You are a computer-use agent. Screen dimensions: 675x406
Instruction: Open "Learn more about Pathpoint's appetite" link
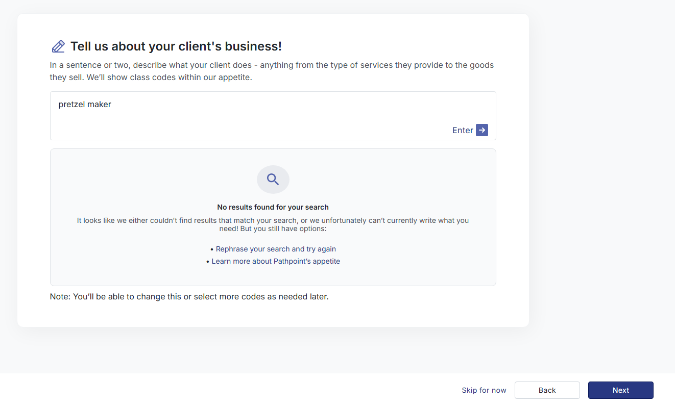point(276,261)
